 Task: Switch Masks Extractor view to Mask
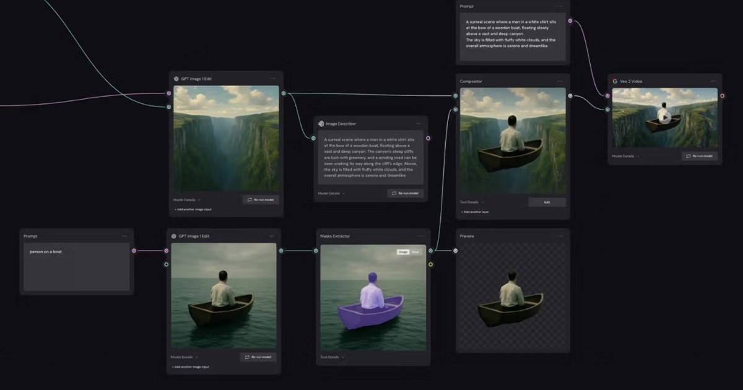415,252
